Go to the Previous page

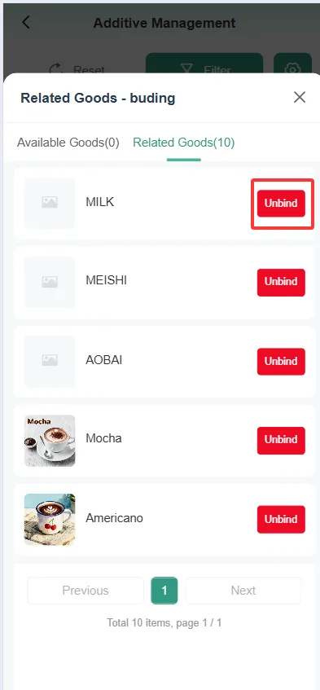click(85, 591)
